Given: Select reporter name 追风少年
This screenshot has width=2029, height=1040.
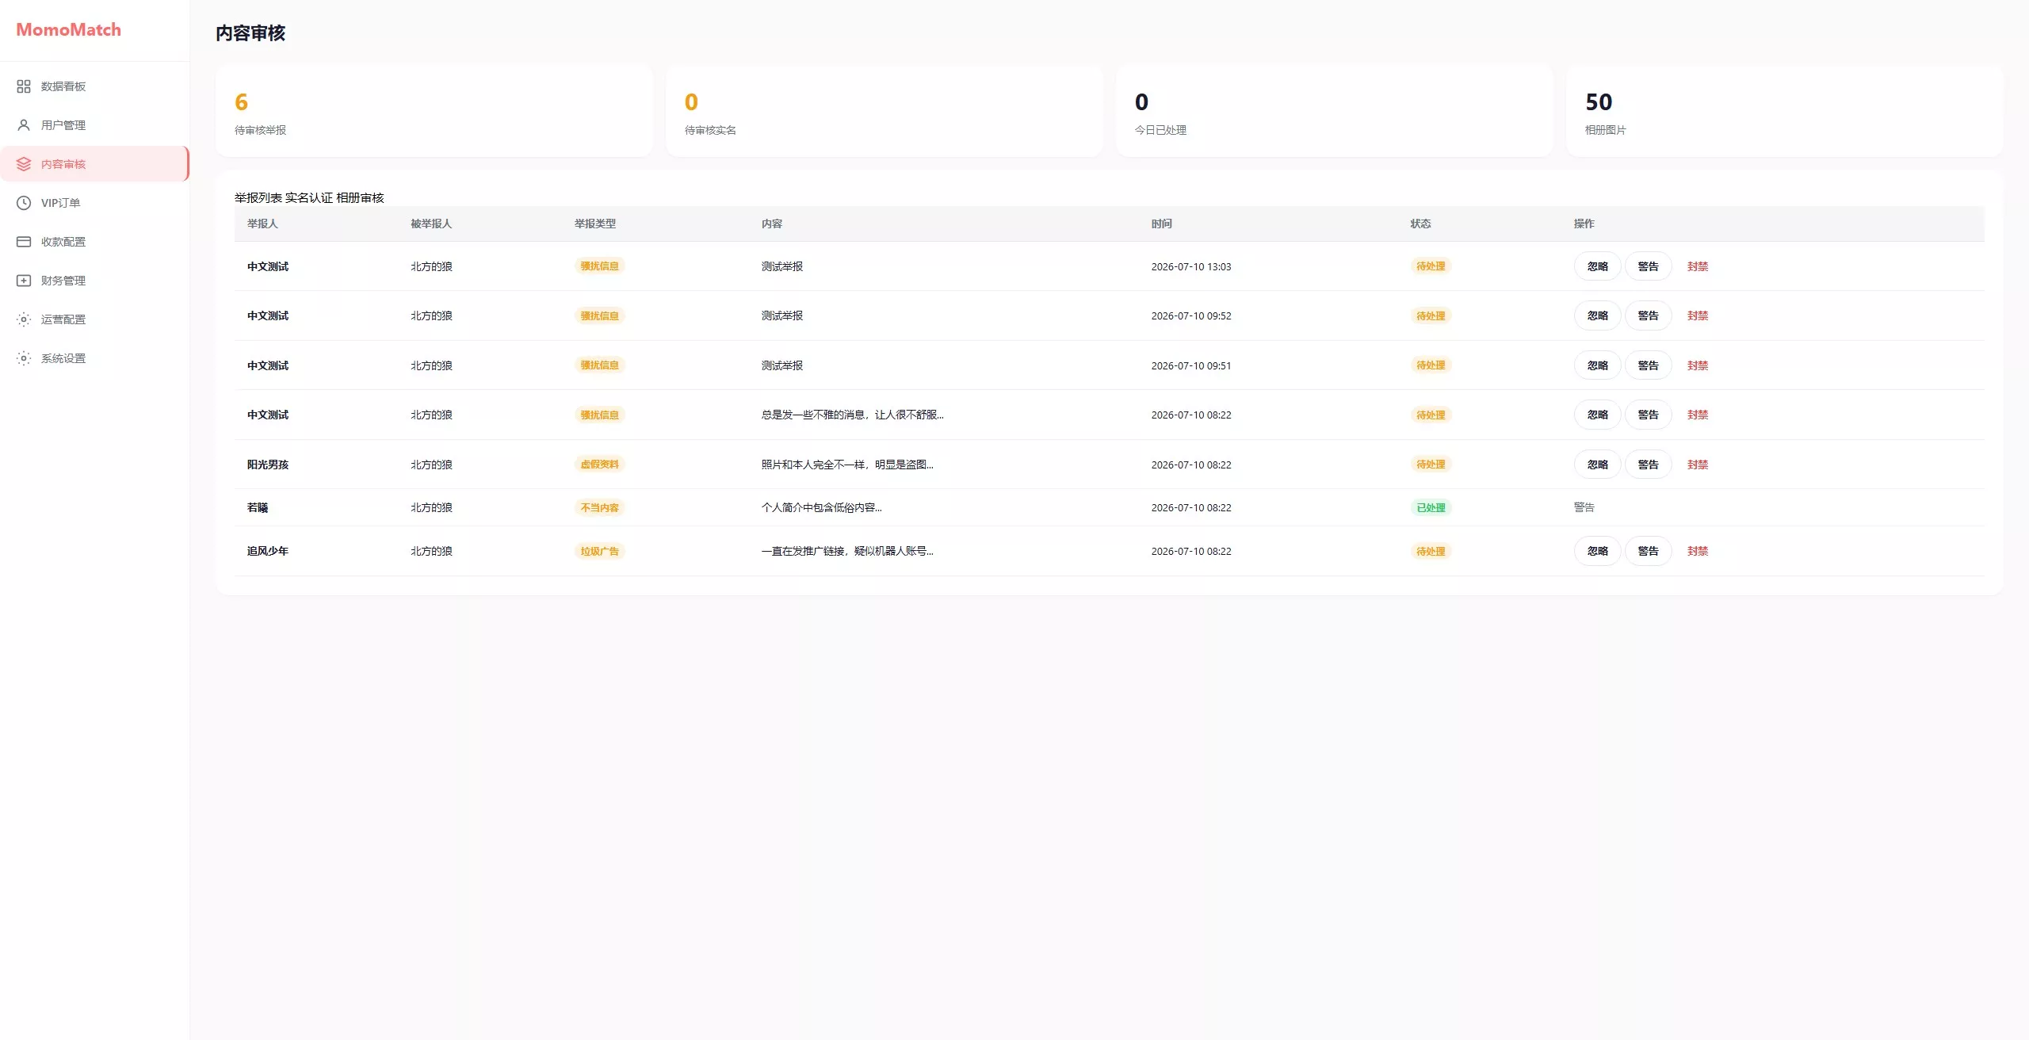Looking at the screenshot, I should point(268,551).
